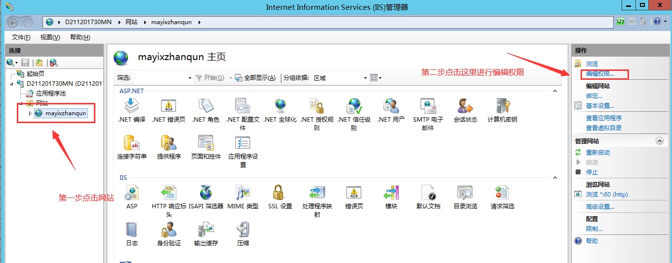The image size is (672, 263).
Task: Open the 模块 feature icon
Action: tap(391, 192)
